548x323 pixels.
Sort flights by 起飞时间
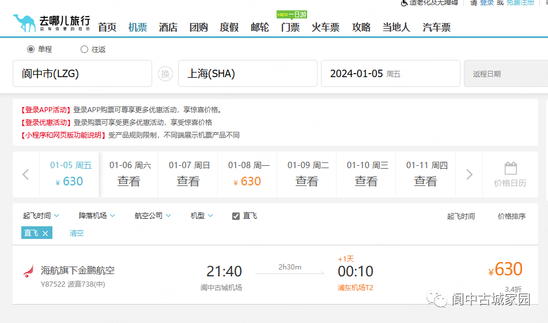coord(460,216)
